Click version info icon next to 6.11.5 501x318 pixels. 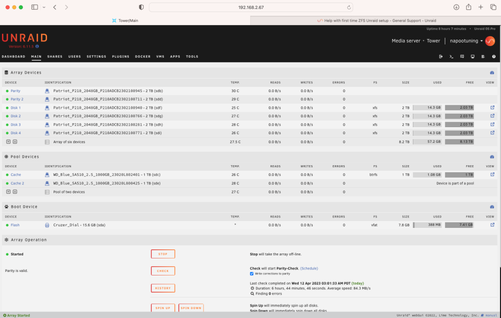[x=37, y=47]
